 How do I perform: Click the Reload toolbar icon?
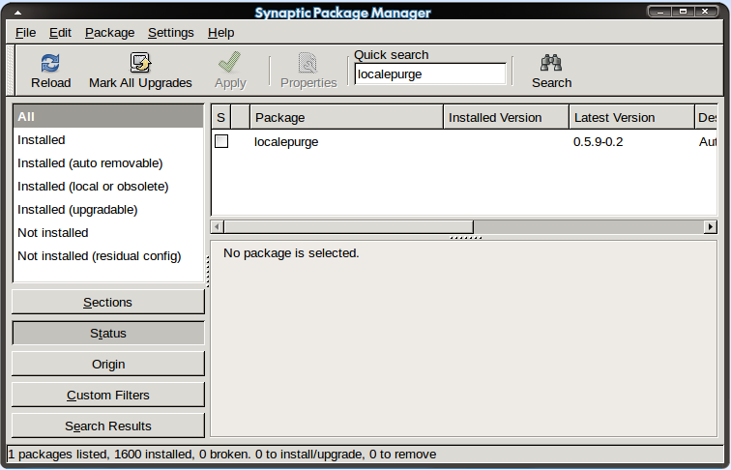tap(50, 63)
